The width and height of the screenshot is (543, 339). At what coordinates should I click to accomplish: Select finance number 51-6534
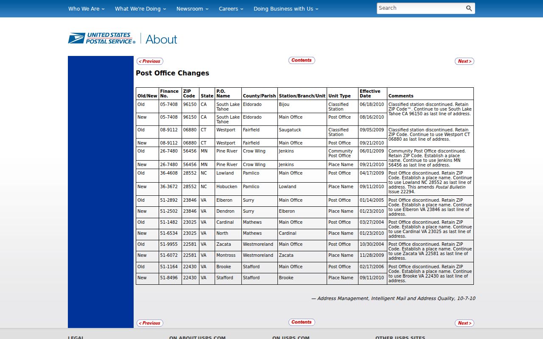tap(170, 234)
